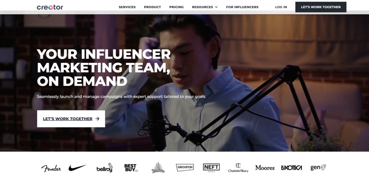Click the Best Buy logo

[x=131, y=168]
